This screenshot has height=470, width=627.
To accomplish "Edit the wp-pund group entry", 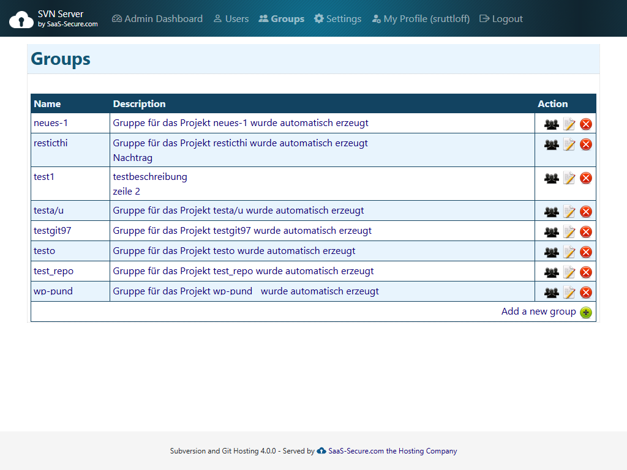I will [x=569, y=293].
